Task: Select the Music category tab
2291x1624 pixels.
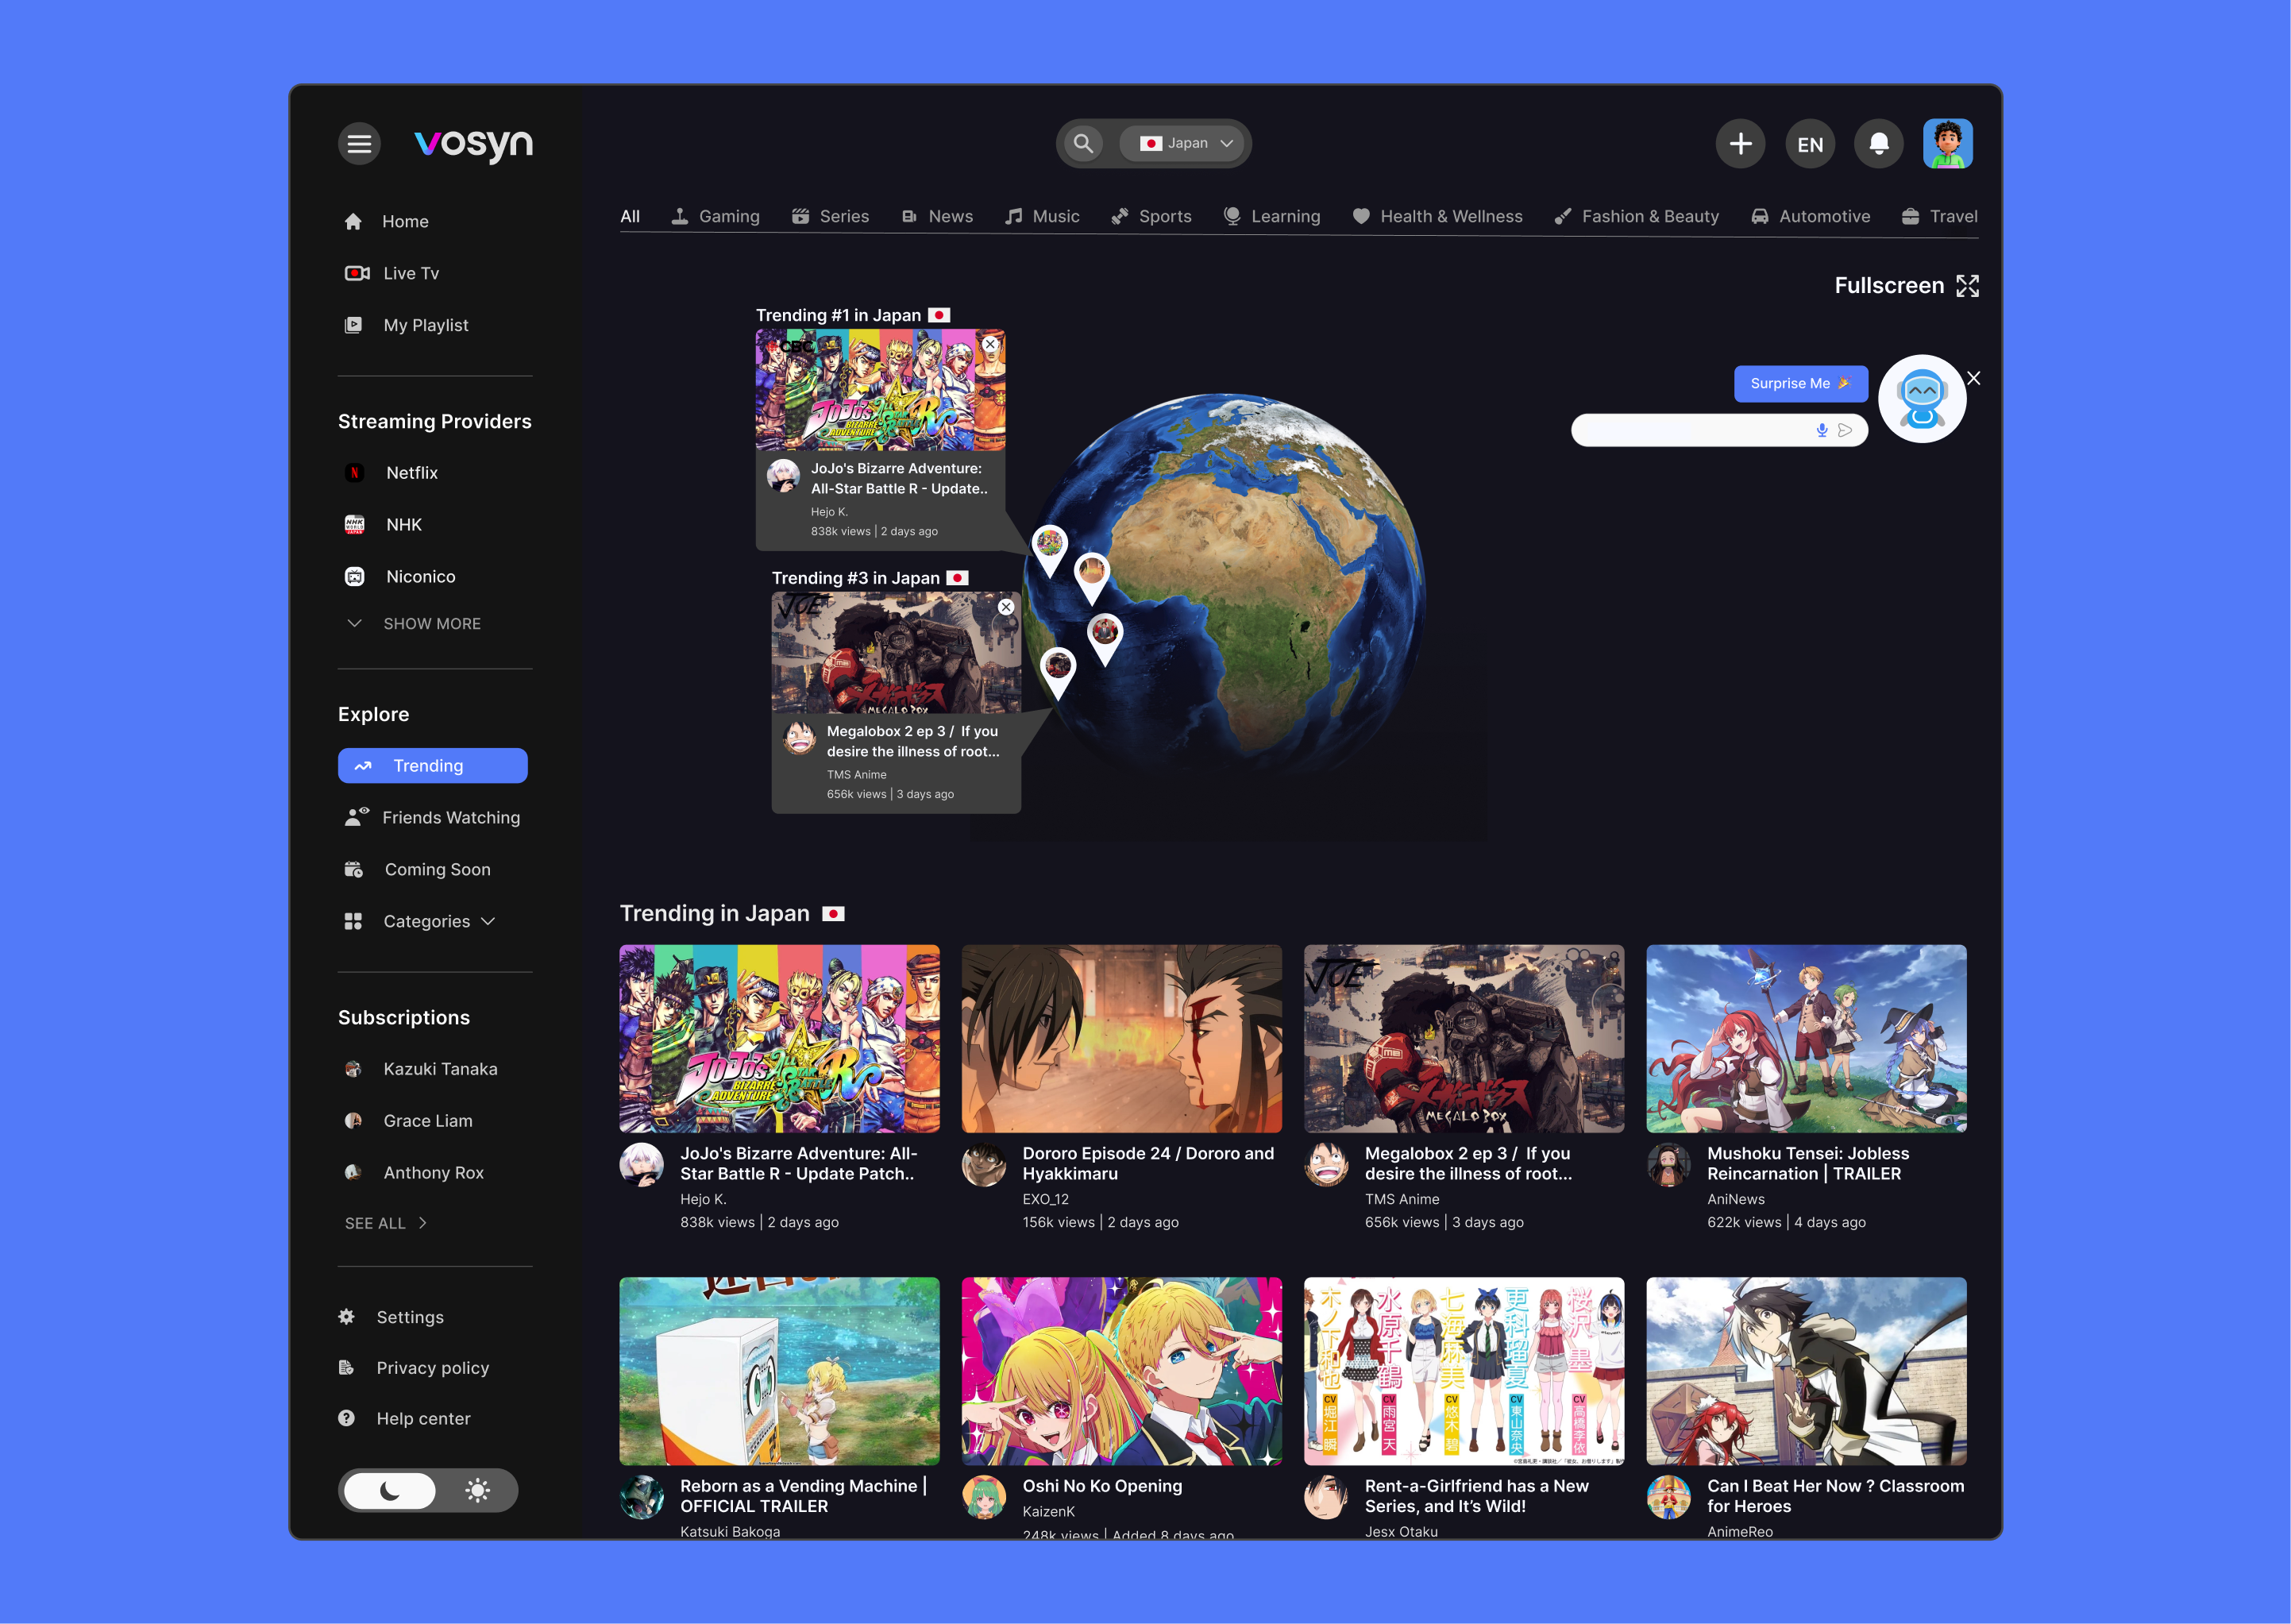Action: (1042, 216)
